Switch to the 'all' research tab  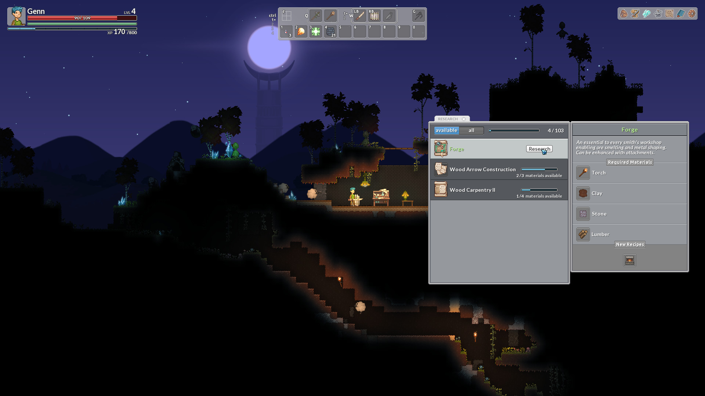(471, 130)
